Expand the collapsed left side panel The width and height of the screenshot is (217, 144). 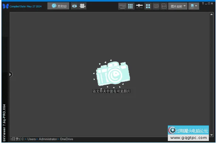(x=10, y=74)
